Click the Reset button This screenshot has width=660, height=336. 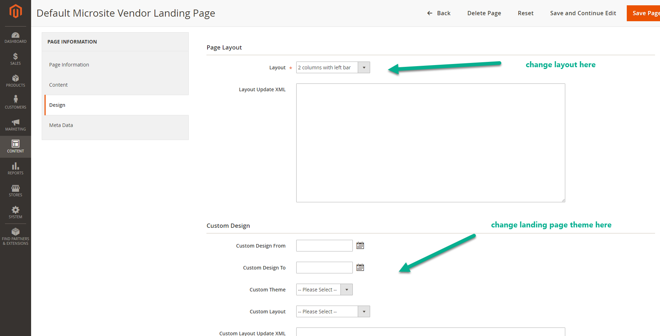click(x=526, y=13)
